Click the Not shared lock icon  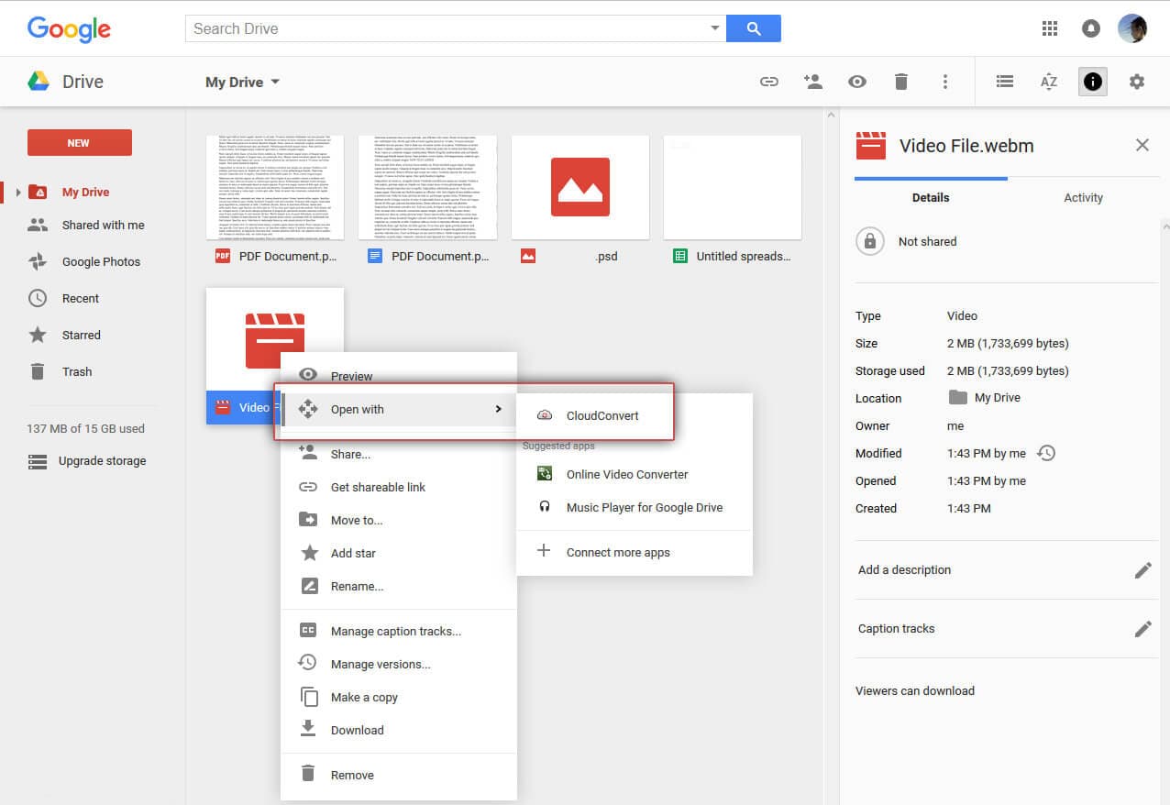pyautogui.click(x=870, y=242)
